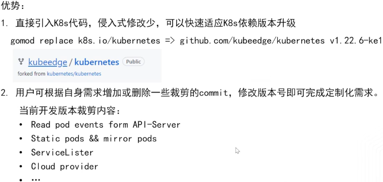Follow the kubernetes/kubernetes forked-from link

(74, 73)
